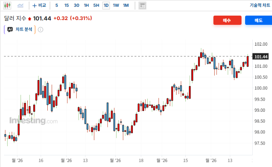Click the 18 date label on time axis
Viewport: 272px width, 167px height.
click(x=141, y=161)
